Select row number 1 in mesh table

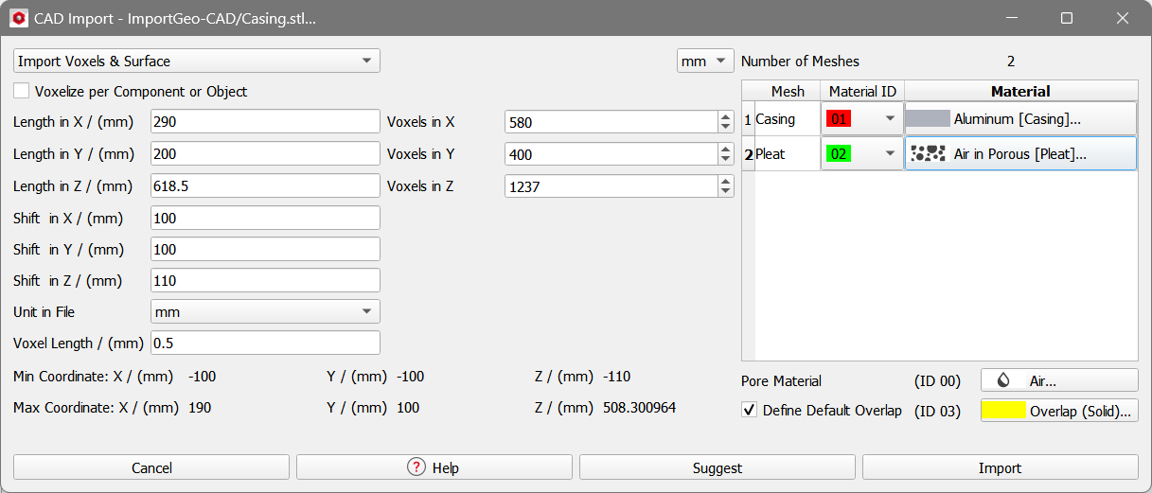748,119
